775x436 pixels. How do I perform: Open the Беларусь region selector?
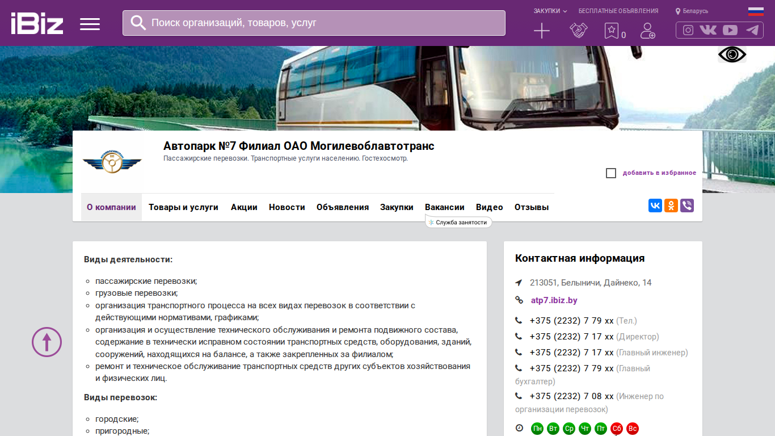pyautogui.click(x=692, y=11)
